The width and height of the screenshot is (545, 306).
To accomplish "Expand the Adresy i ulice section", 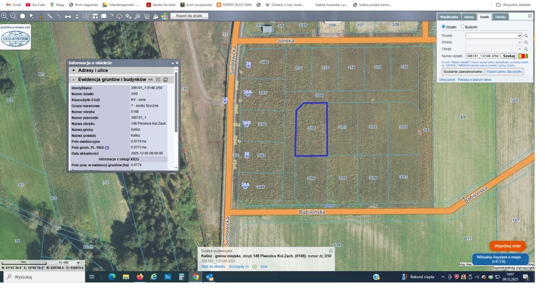I will 73,70.
